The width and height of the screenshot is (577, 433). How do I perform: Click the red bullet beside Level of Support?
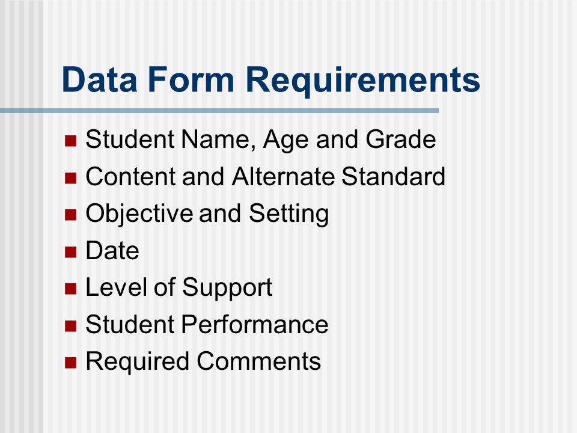pos(70,289)
